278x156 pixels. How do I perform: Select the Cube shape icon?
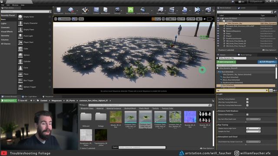[20, 49]
